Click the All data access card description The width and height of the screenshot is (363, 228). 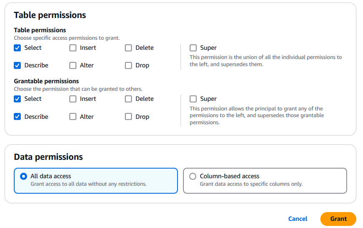coord(89,184)
